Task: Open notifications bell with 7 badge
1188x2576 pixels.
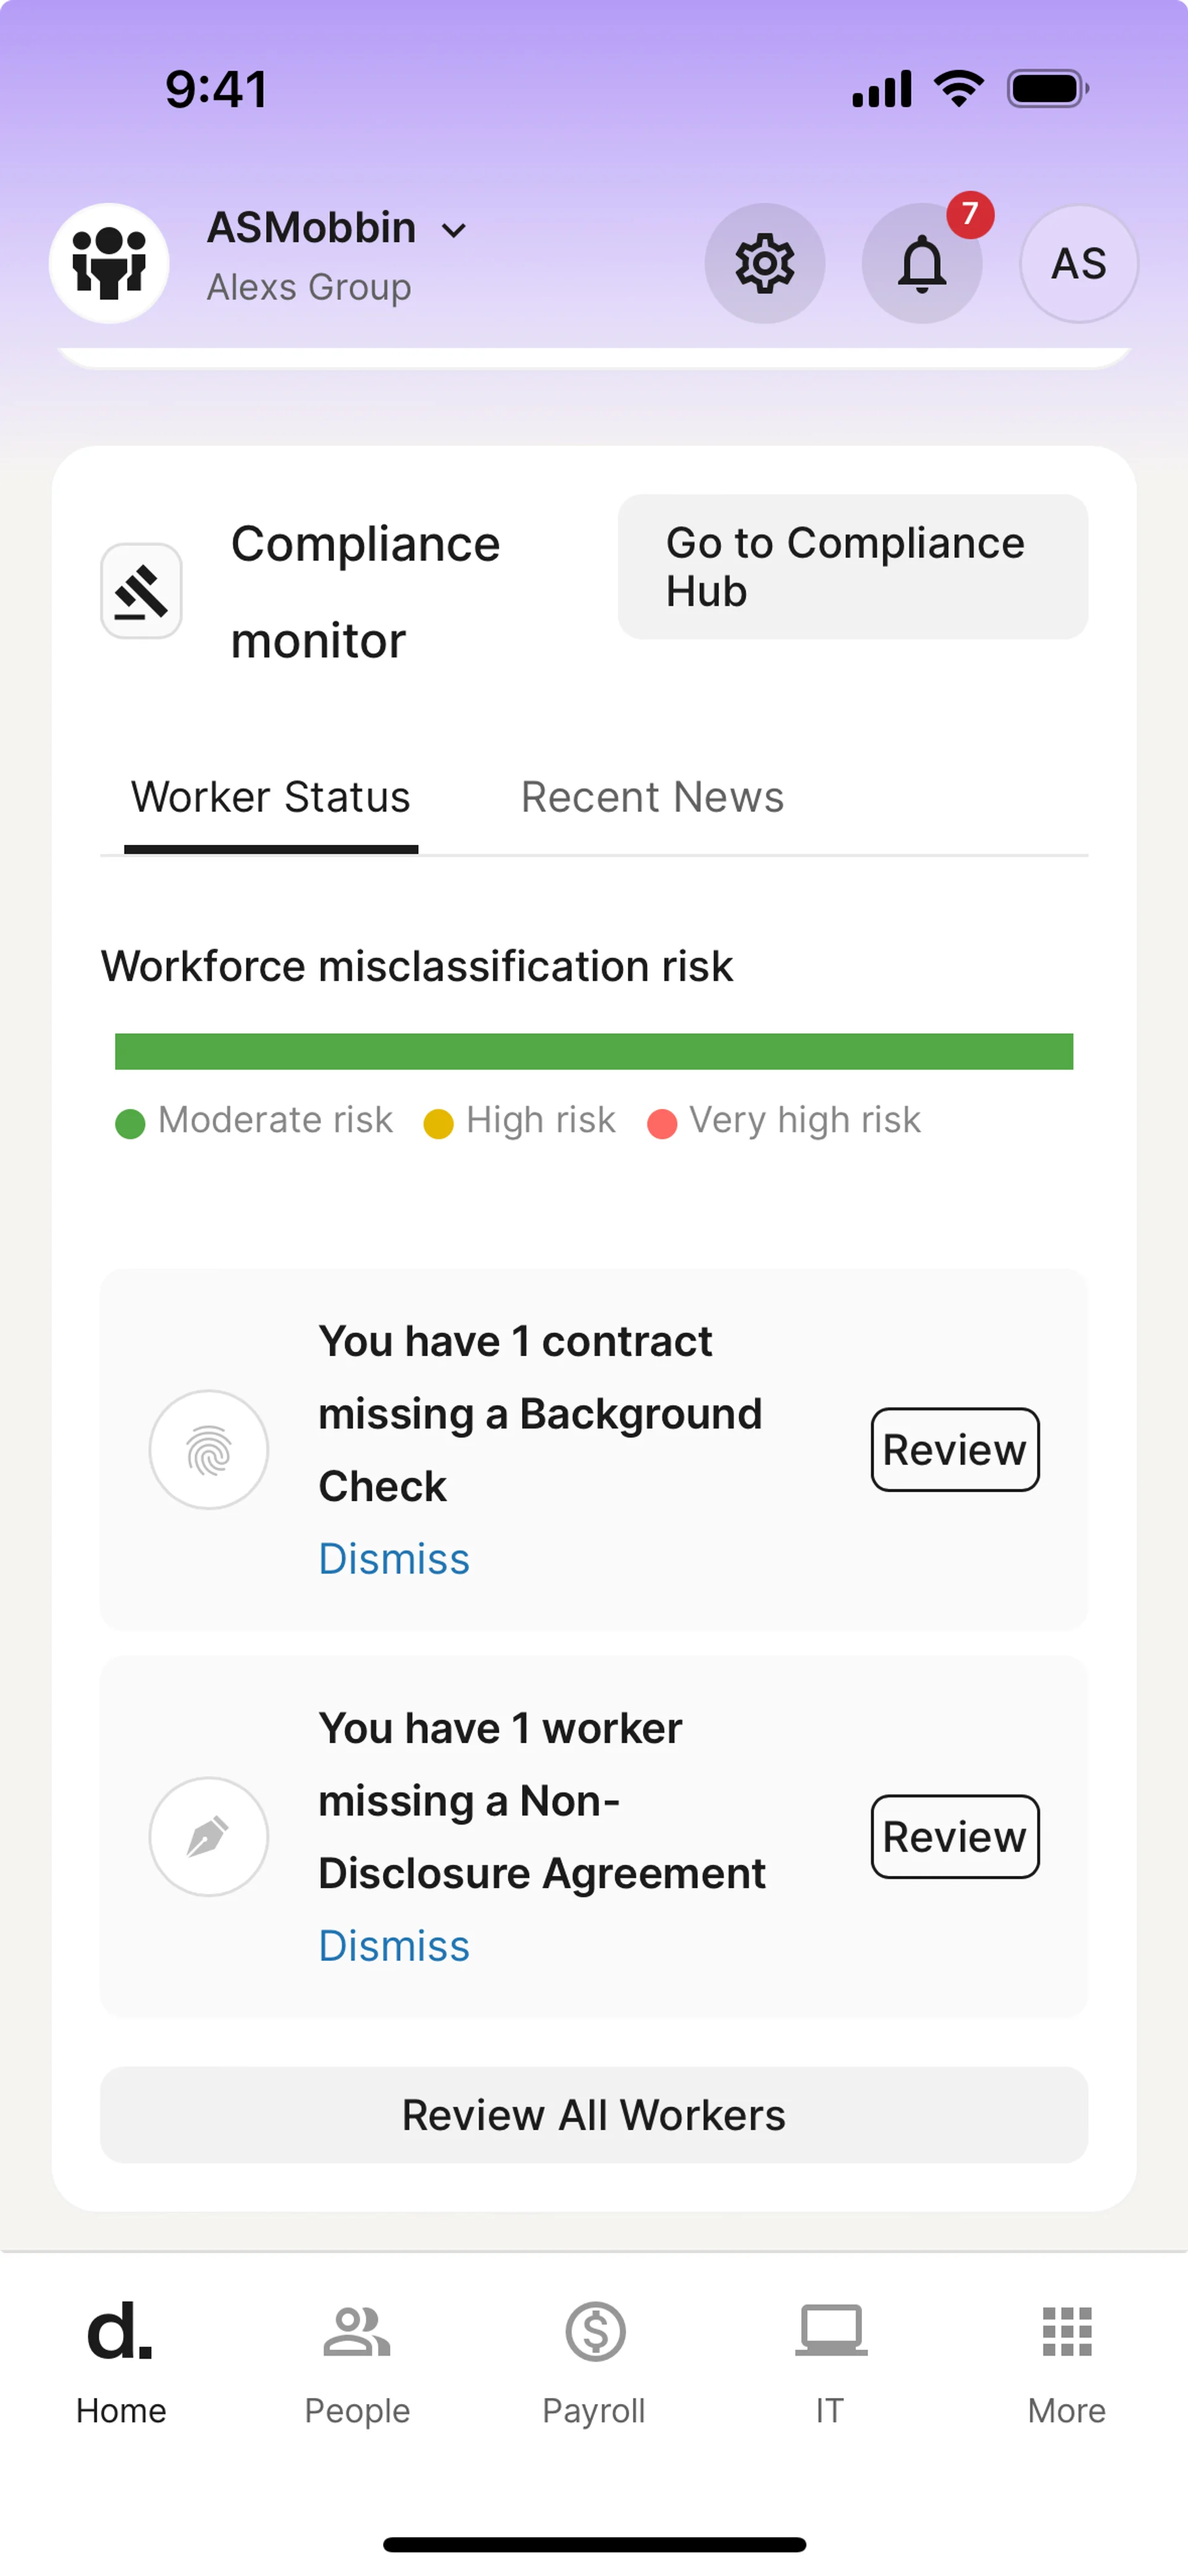Action: pos(921,263)
